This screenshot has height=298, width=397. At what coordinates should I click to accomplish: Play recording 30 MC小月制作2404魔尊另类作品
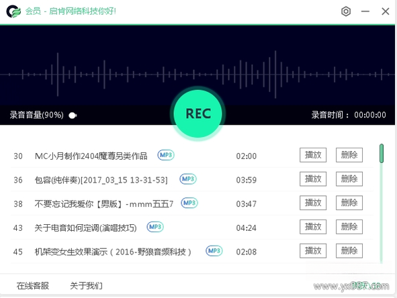[x=313, y=155]
